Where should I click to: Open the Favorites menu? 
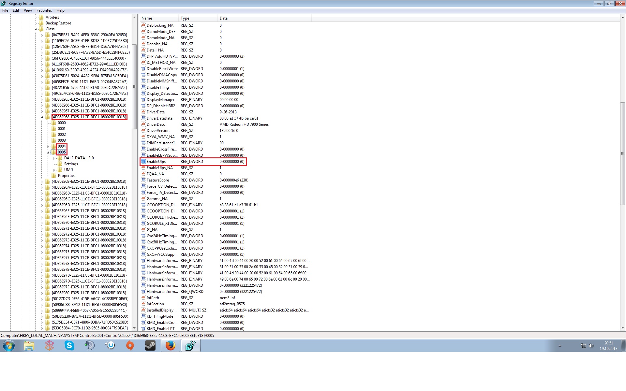(44, 10)
